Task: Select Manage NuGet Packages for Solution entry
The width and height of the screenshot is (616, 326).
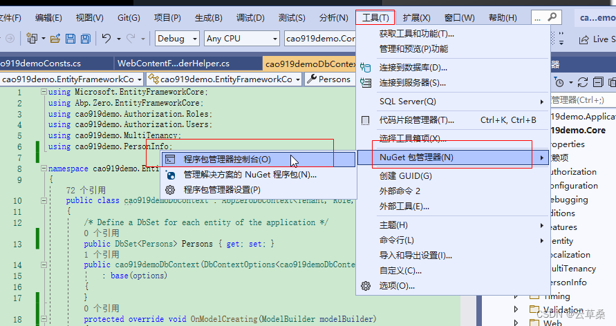Action: pyautogui.click(x=258, y=175)
